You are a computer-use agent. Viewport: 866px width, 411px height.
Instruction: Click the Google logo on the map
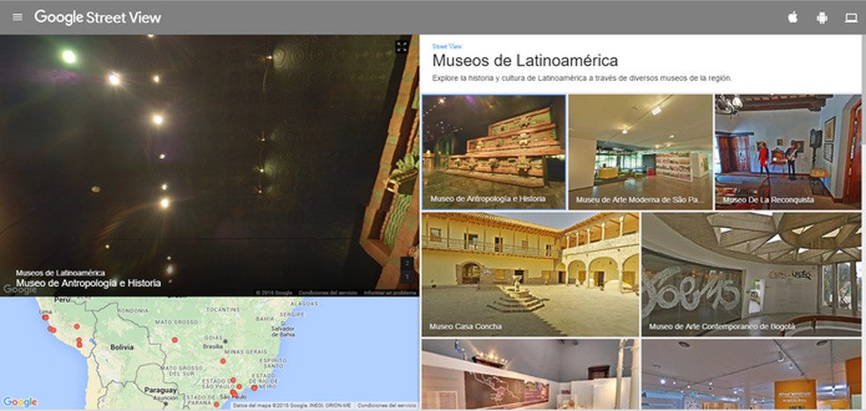20,402
